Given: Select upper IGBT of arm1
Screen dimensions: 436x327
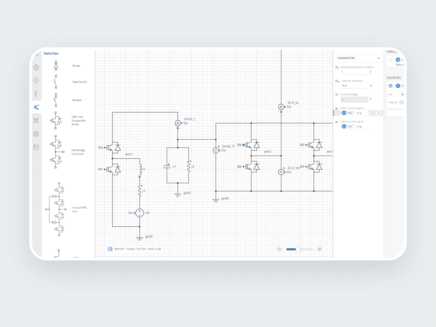Looking at the screenshot, I should pyautogui.click(x=113, y=148).
